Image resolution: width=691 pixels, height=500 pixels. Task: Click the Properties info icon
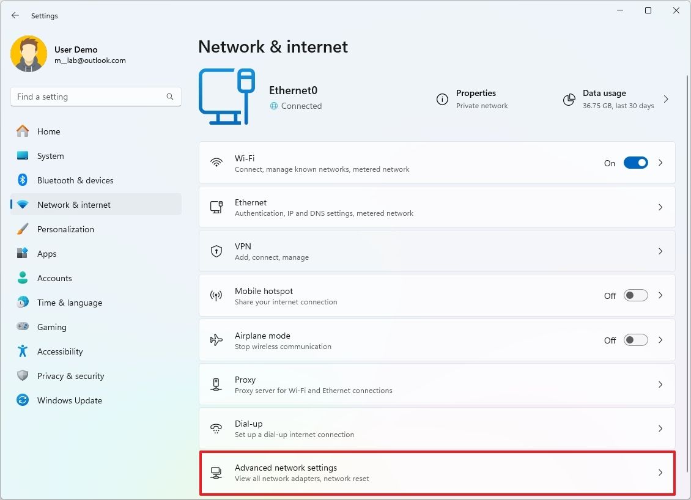(442, 99)
